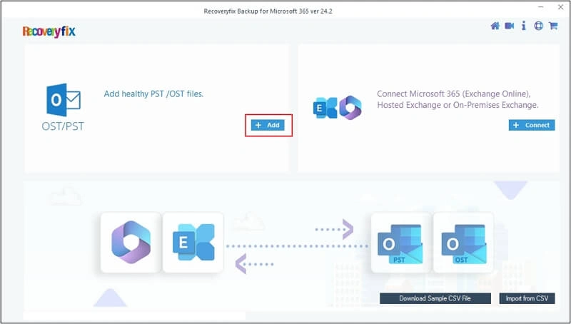
Task: Close the Recoveryfix Backup window
Action: coord(560,7)
